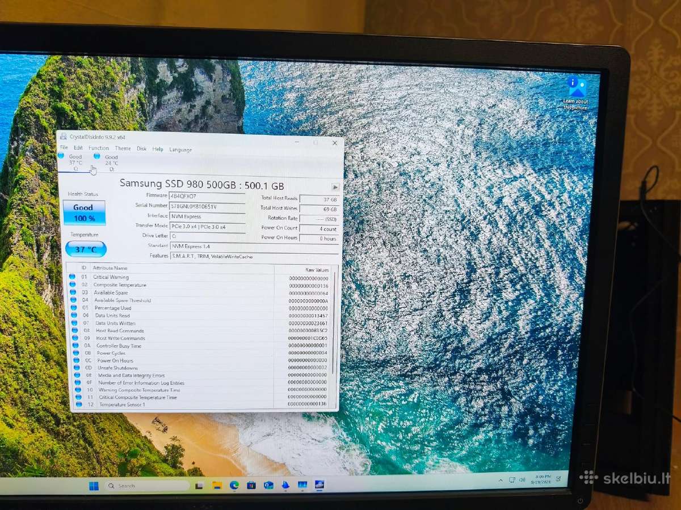The image size is (681, 510).
Task: Click the Rotation Rate (SSD) value
Action: [319, 219]
